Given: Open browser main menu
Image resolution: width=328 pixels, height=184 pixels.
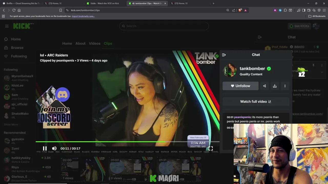Looking at the screenshot, I should [x=324, y=10].
